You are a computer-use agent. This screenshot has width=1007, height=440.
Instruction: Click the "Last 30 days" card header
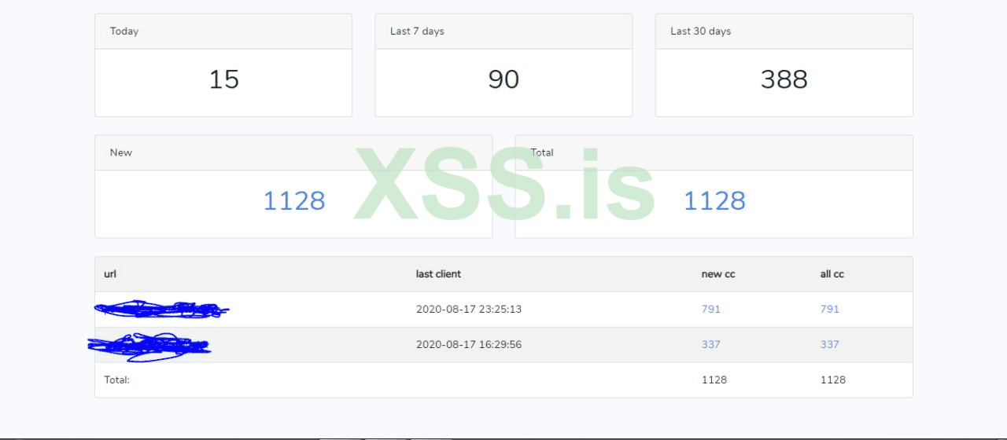(784, 31)
